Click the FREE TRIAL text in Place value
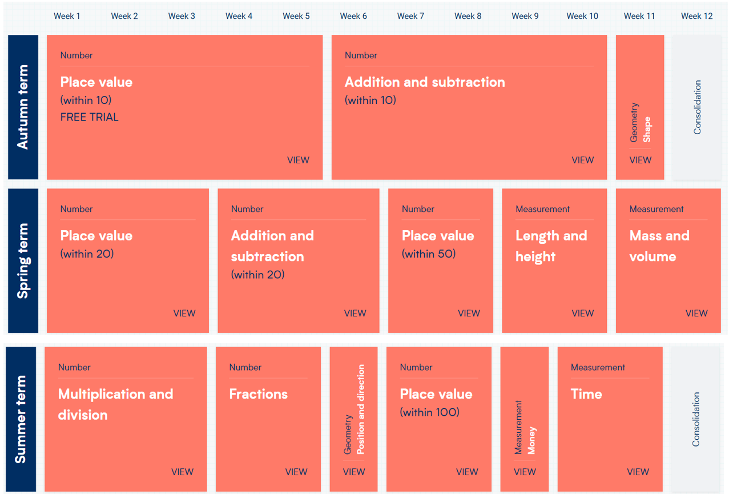The height and width of the screenshot is (494, 729). point(90,117)
